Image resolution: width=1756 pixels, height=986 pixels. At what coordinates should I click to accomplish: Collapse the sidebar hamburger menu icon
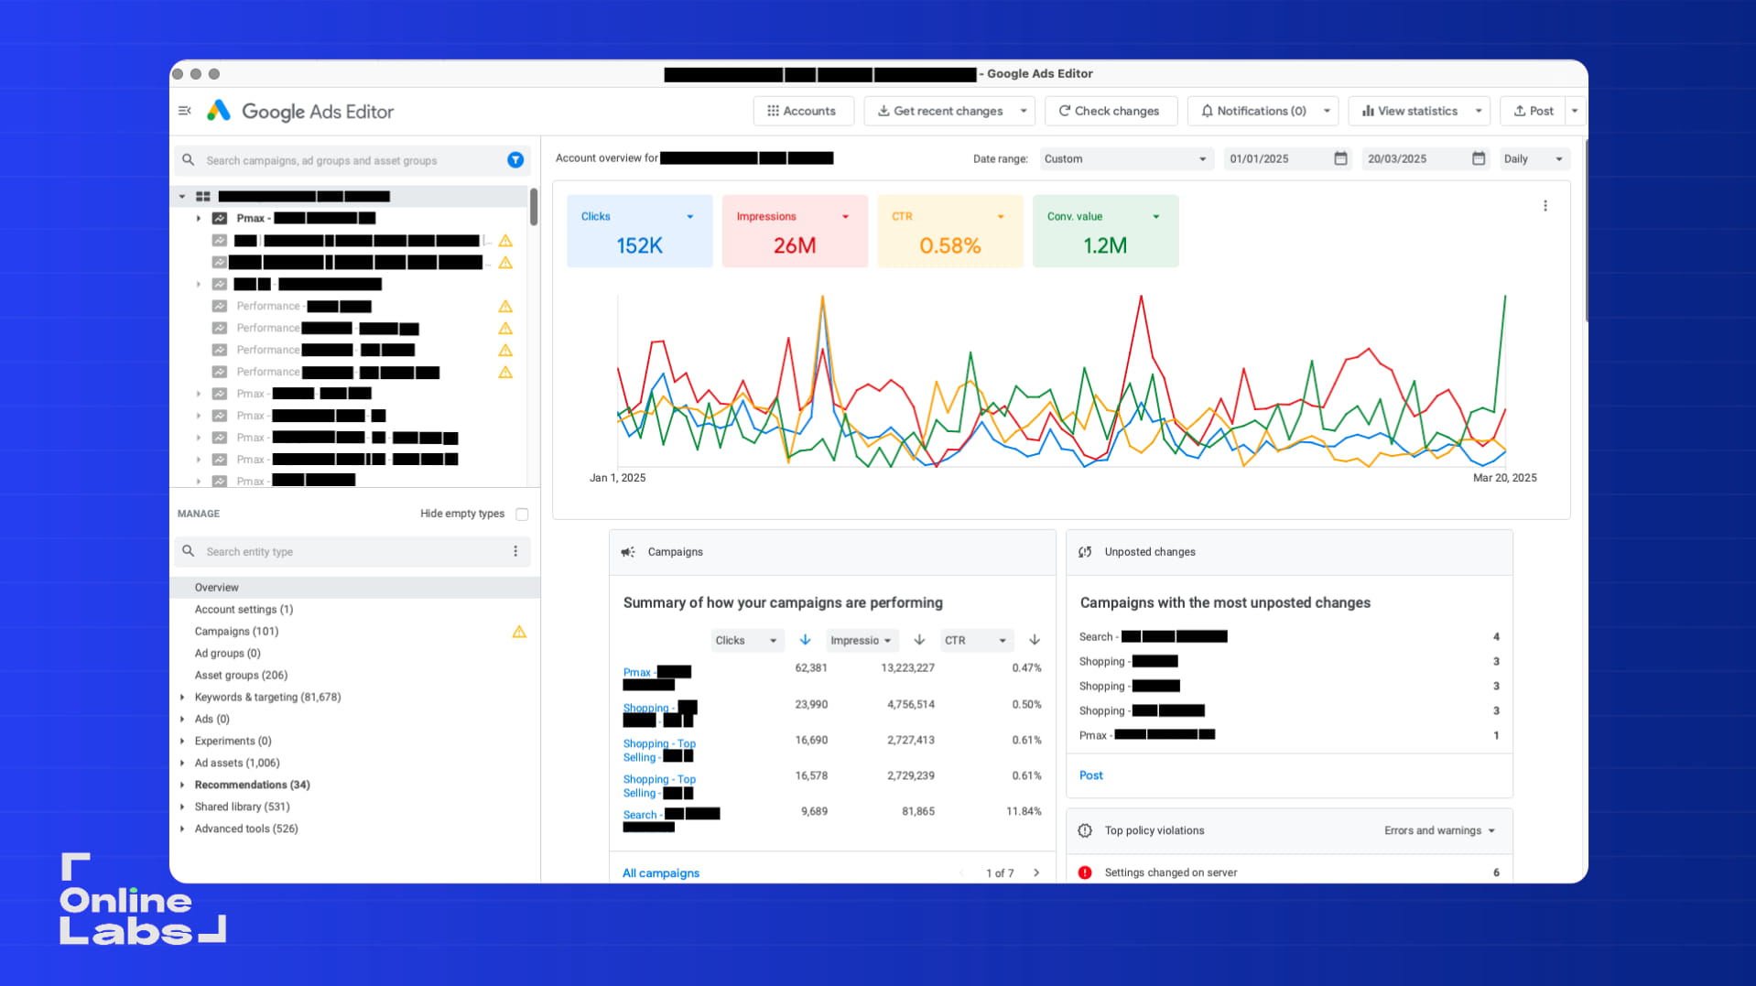pos(184,111)
